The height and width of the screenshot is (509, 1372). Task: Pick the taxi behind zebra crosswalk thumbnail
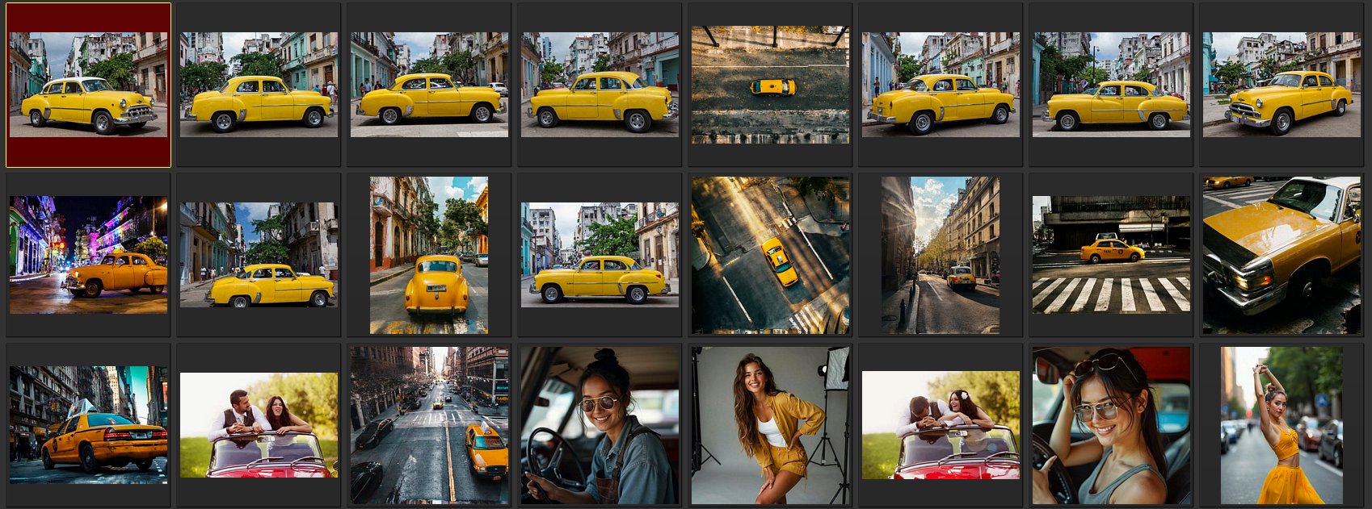(x=1111, y=255)
